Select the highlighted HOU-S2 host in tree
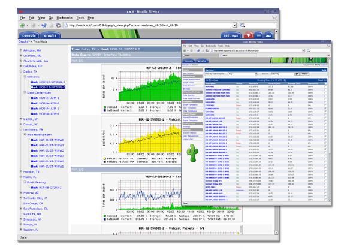The width and height of the screenshot is (344, 247). [48, 87]
